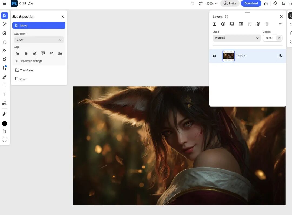Select the Brush tool
The height and width of the screenshot is (215, 292).
coord(4,77)
